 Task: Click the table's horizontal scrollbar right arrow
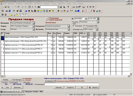129,76
